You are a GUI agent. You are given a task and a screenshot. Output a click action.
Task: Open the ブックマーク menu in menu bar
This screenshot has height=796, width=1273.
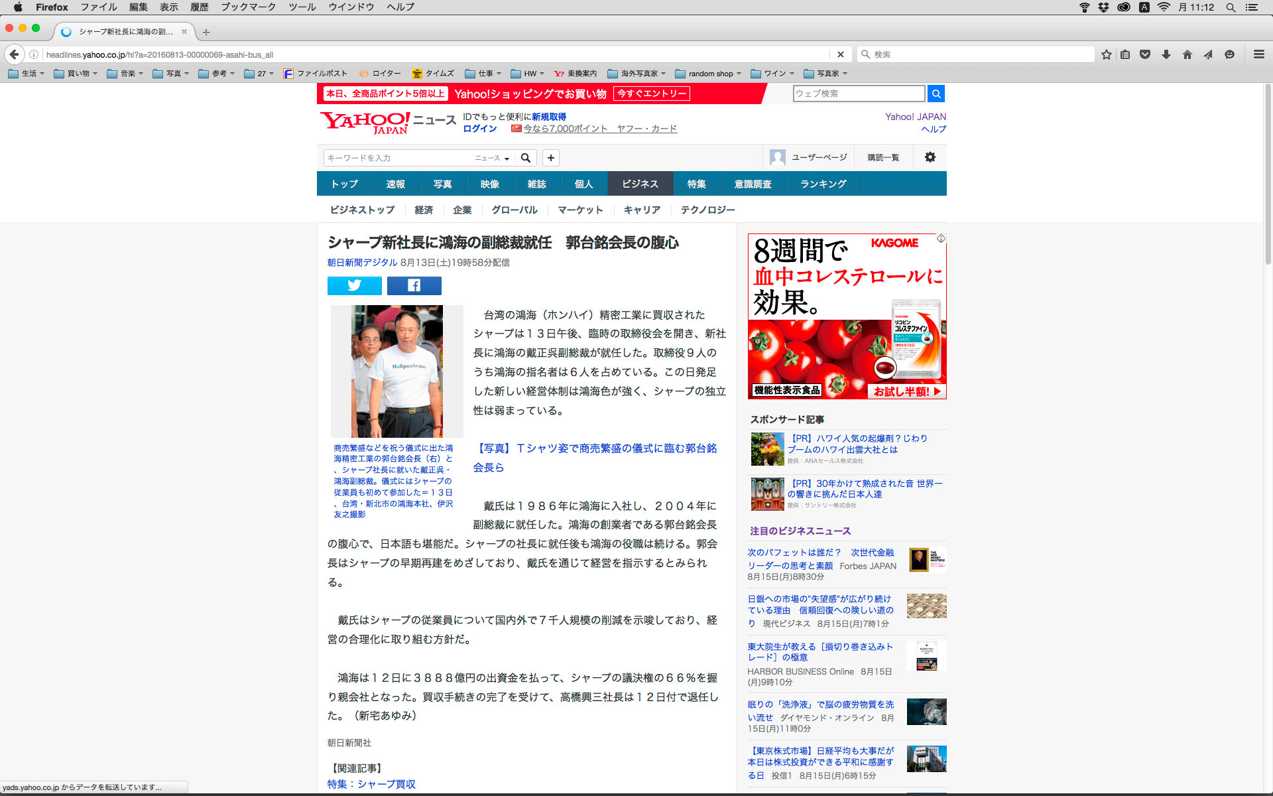pos(248,7)
